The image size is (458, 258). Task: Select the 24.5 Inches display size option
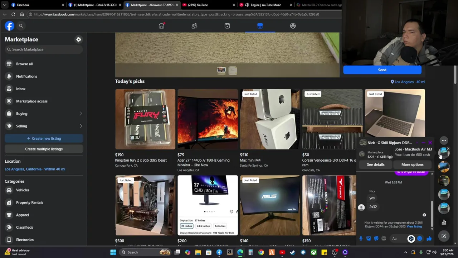pos(203,226)
